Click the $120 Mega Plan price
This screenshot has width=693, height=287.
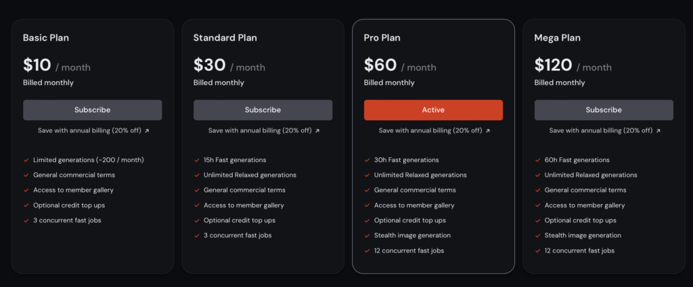click(554, 66)
